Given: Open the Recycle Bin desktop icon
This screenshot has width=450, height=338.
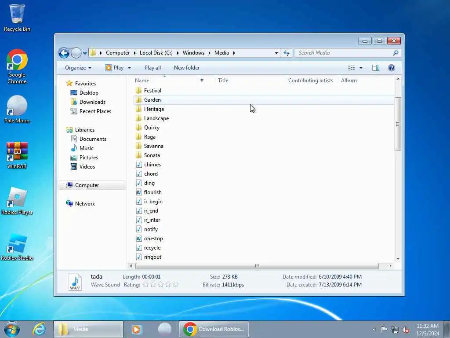Looking at the screenshot, I should [17, 18].
